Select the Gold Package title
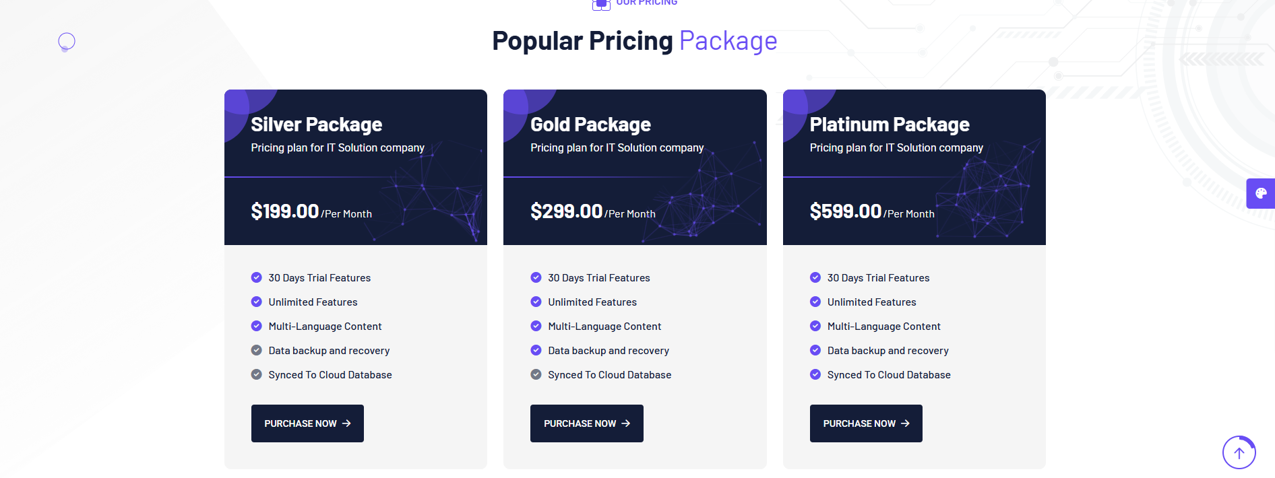 pos(590,125)
